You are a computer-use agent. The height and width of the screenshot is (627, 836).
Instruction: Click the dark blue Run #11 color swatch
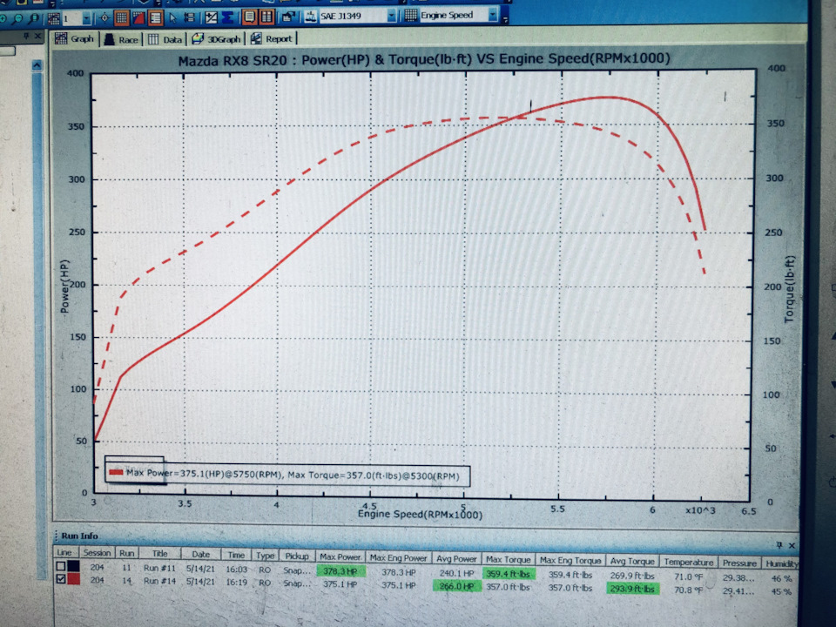click(x=73, y=566)
